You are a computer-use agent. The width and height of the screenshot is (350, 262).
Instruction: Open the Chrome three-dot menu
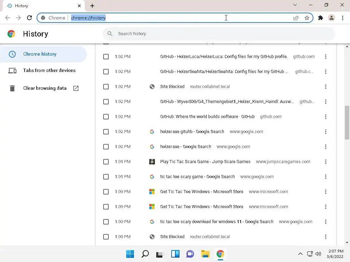coord(342,18)
